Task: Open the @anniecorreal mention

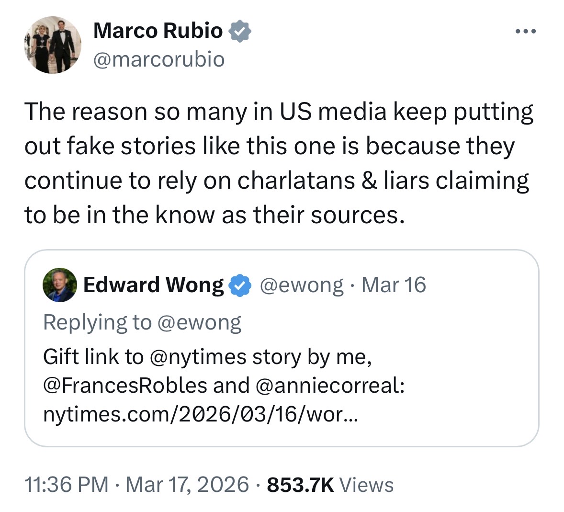Action: 330,386
